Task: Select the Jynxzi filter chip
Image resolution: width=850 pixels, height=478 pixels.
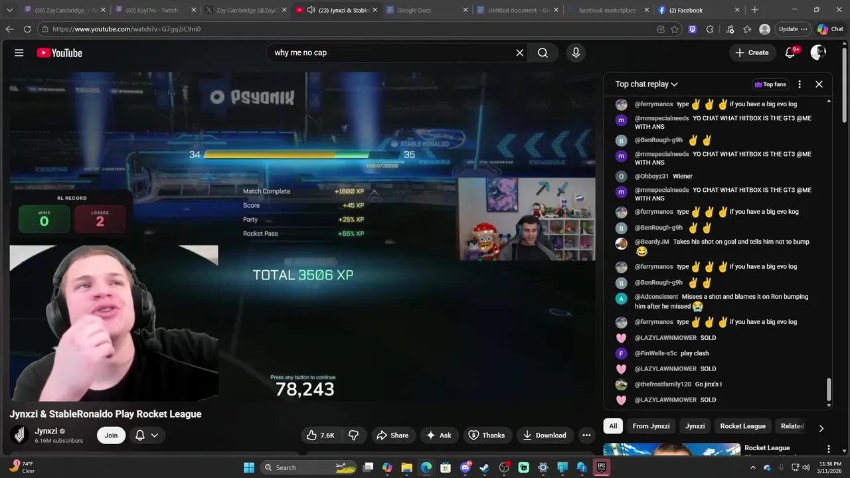Action: click(695, 426)
